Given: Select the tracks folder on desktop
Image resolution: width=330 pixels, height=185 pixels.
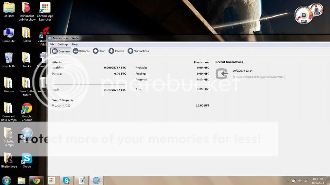Looking at the screenshot, I should point(27,60).
